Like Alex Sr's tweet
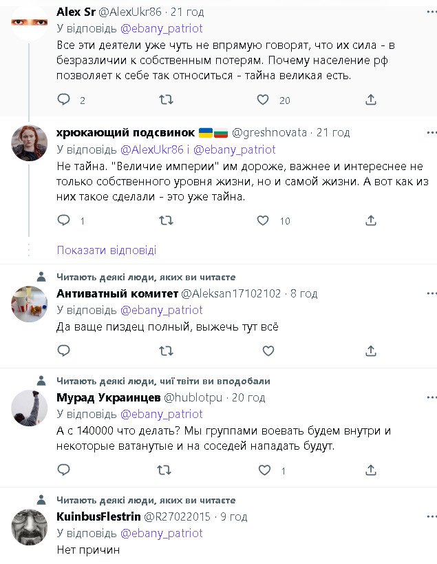Viewport: 437px width, 564px height. (x=263, y=100)
